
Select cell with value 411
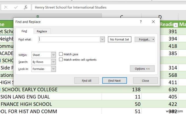[169, 82]
